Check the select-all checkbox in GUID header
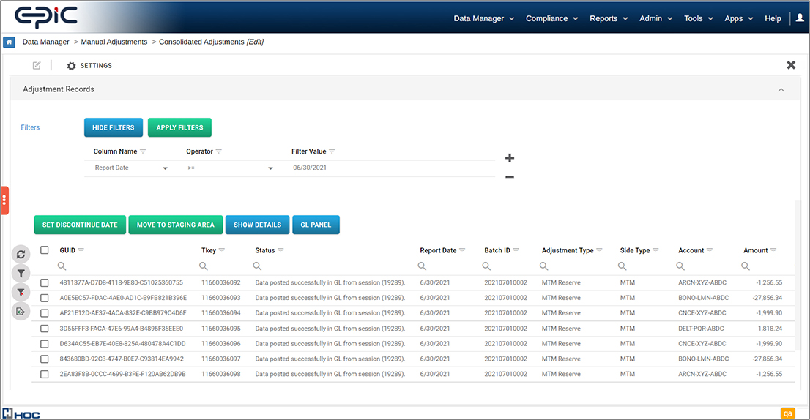 [x=45, y=250]
